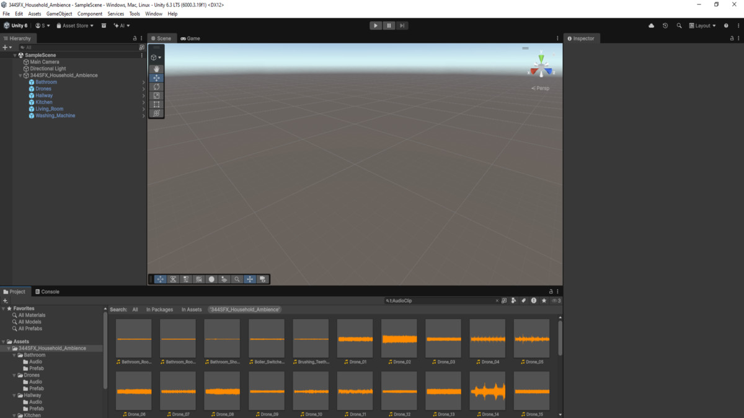Set search scope to In Packages
744x418 pixels.
coord(159,310)
